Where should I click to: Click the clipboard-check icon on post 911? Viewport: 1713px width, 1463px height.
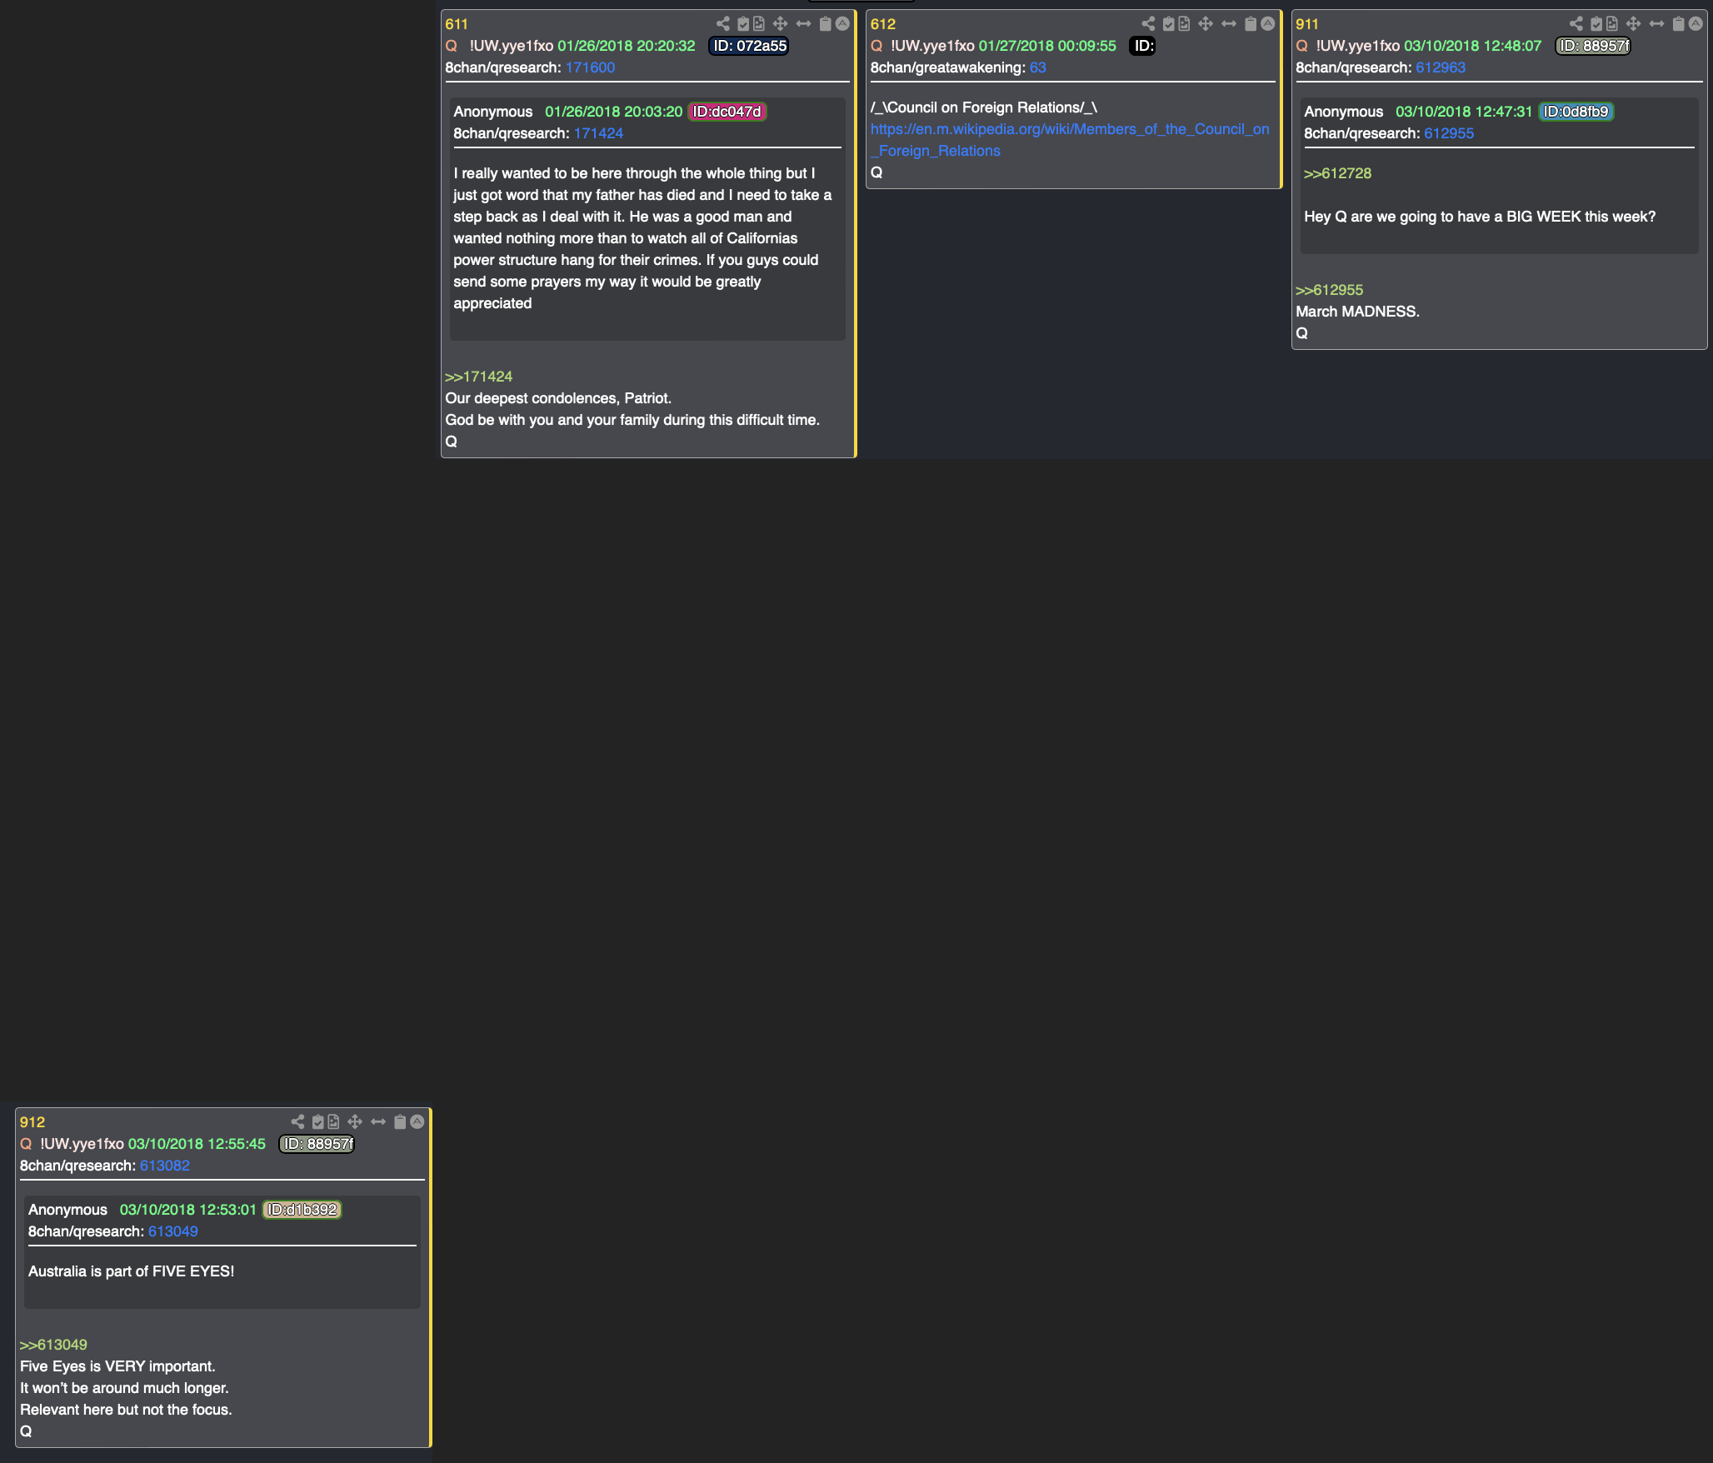pyautogui.click(x=1596, y=23)
